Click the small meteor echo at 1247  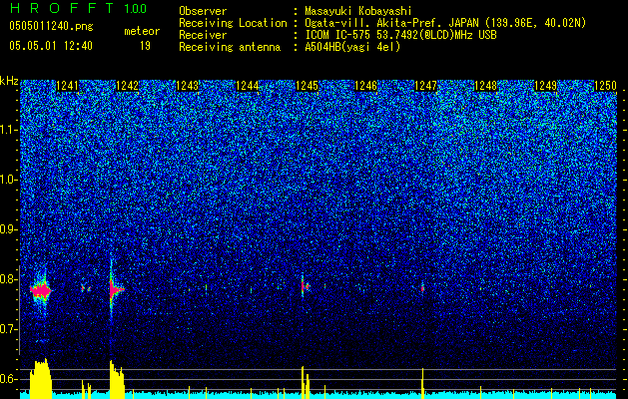coord(422,288)
